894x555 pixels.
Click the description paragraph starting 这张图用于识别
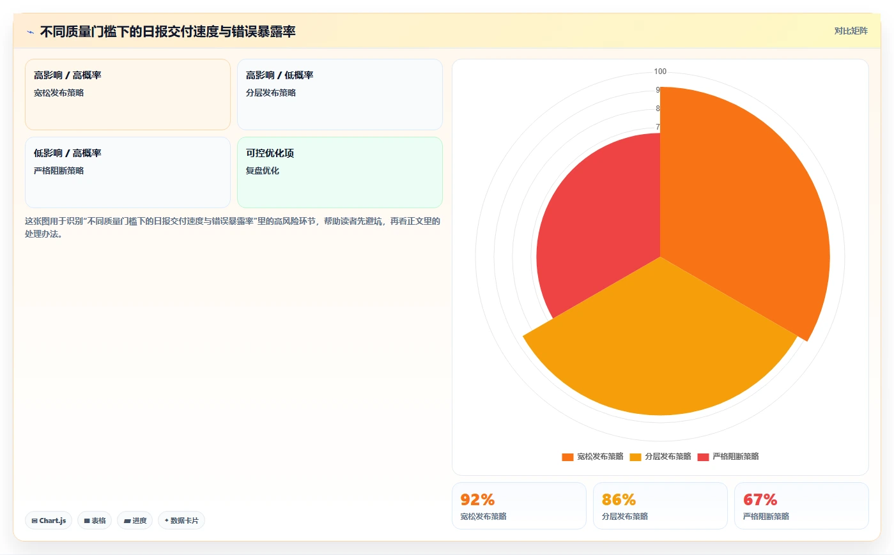click(233, 227)
